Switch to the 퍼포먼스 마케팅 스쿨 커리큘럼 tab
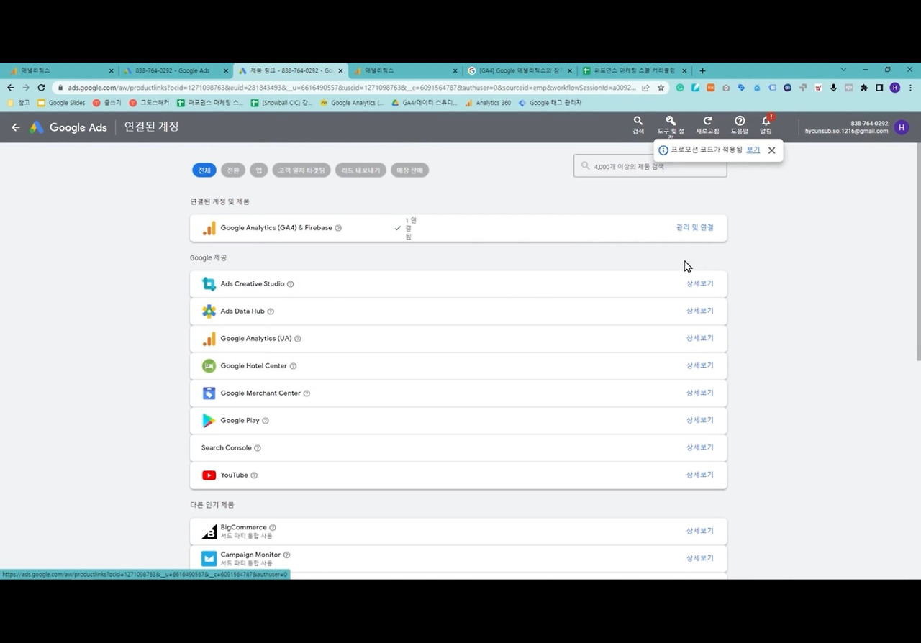 [634, 70]
